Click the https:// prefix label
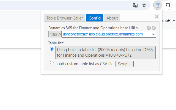176x110 pixels. point(55,34)
